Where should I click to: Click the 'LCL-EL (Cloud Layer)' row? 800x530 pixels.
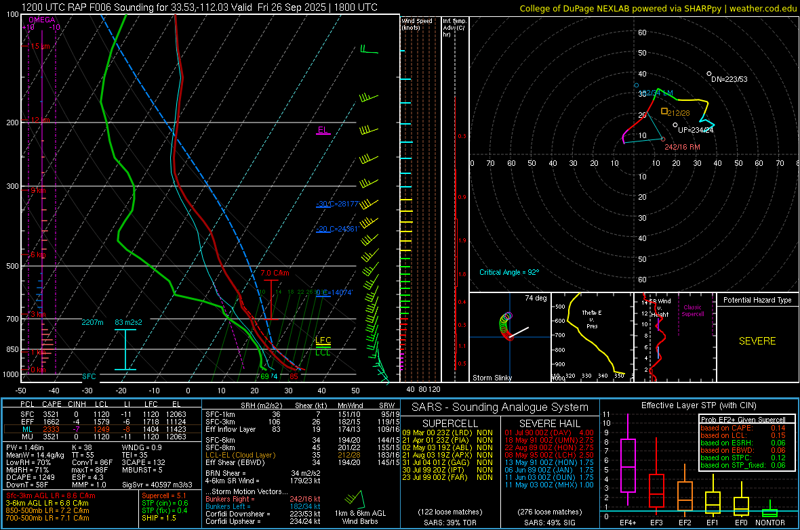point(302,455)
